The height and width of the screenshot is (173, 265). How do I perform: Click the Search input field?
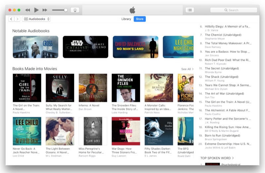(235, 10)
